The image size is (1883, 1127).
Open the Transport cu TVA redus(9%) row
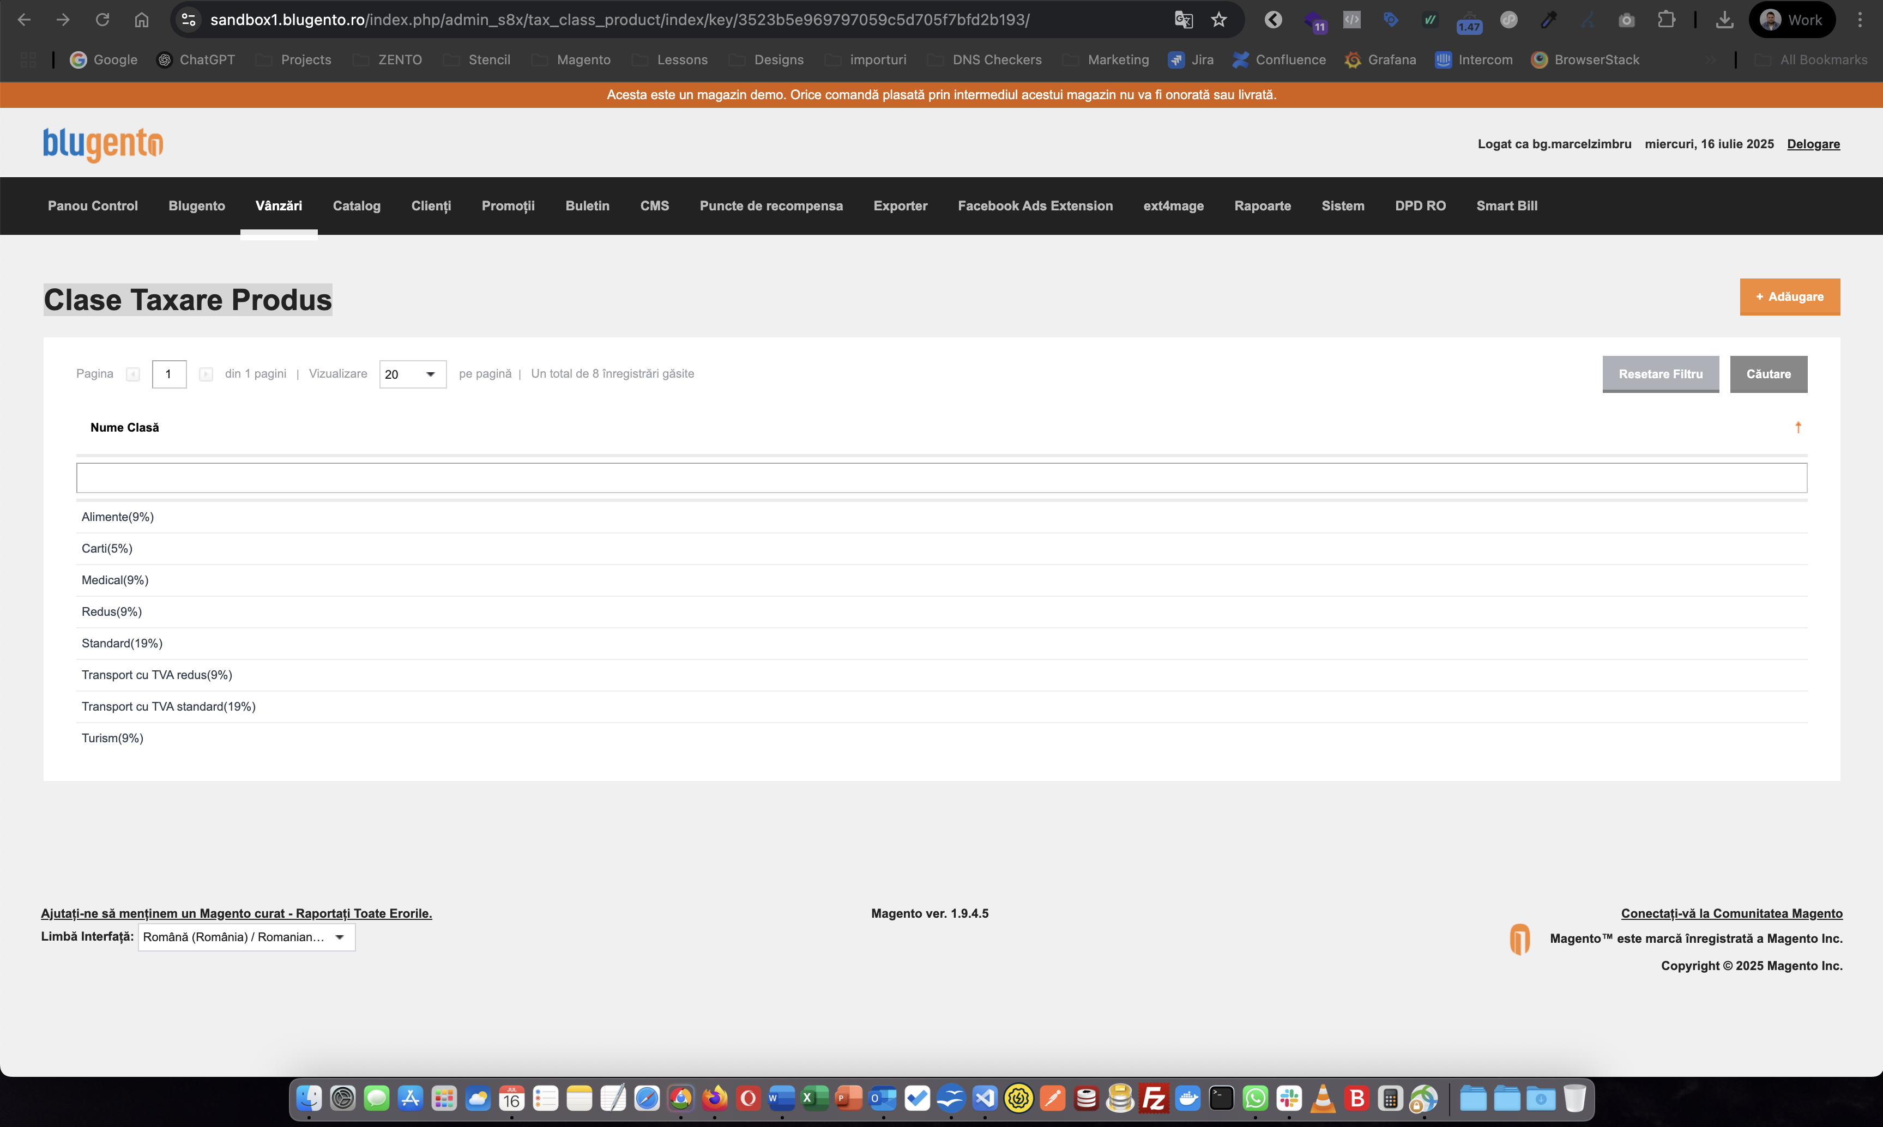[941, 675]
